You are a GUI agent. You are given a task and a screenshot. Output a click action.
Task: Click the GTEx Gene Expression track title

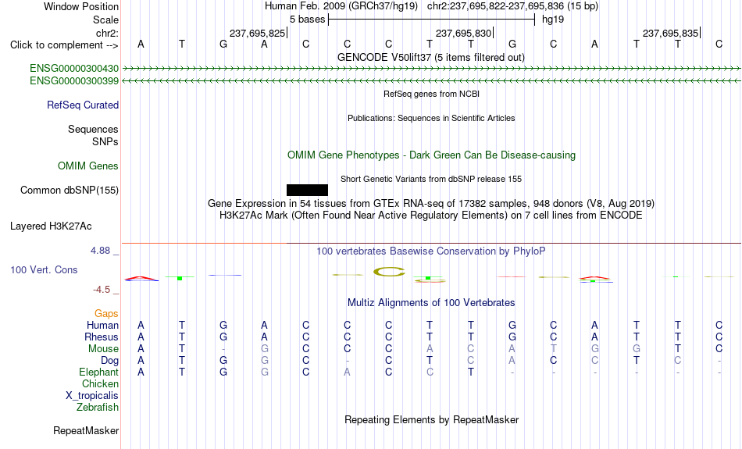431,204
